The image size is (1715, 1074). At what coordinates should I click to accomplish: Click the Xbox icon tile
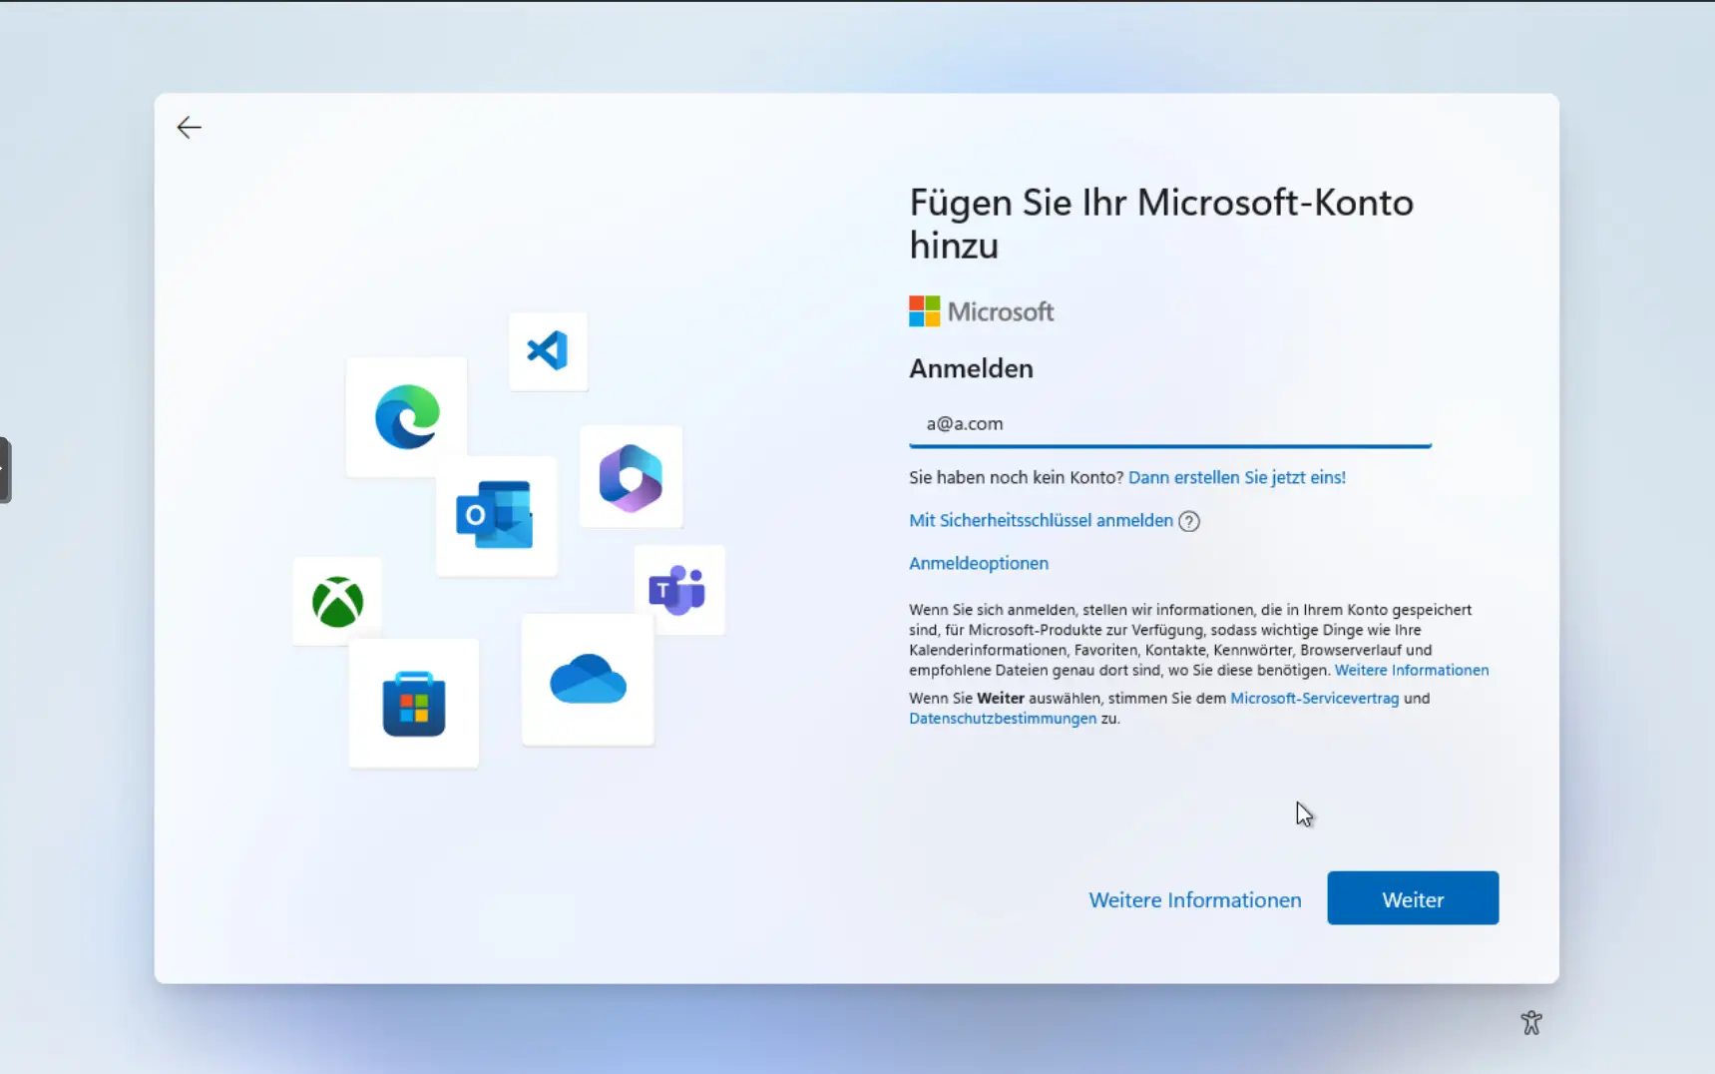tap(337, 602)
